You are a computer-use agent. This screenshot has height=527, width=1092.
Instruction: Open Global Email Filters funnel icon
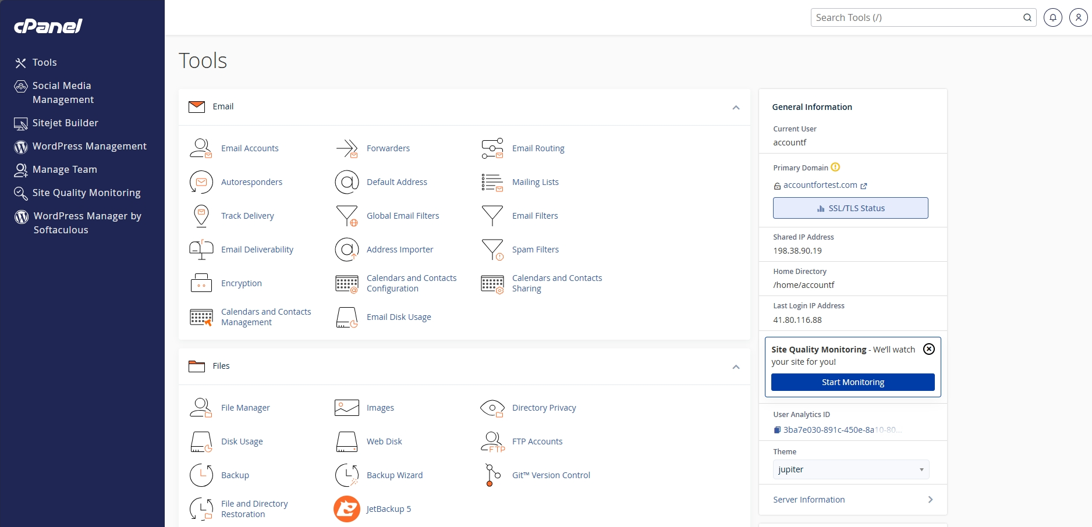[347, 216]
